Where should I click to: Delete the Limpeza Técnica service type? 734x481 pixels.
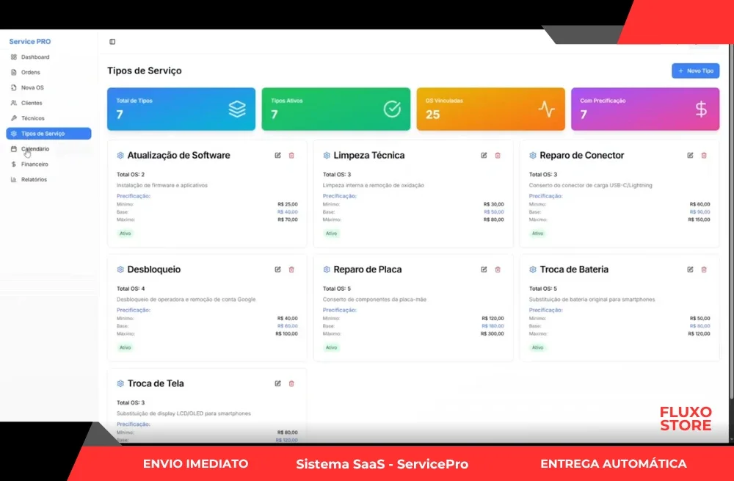pyautogui.click(x=498, y=156)
